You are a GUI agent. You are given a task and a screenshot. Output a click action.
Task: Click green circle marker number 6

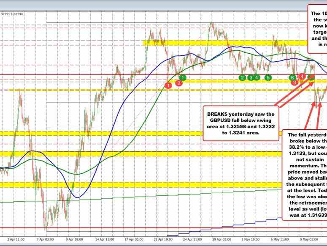(292, 77)
